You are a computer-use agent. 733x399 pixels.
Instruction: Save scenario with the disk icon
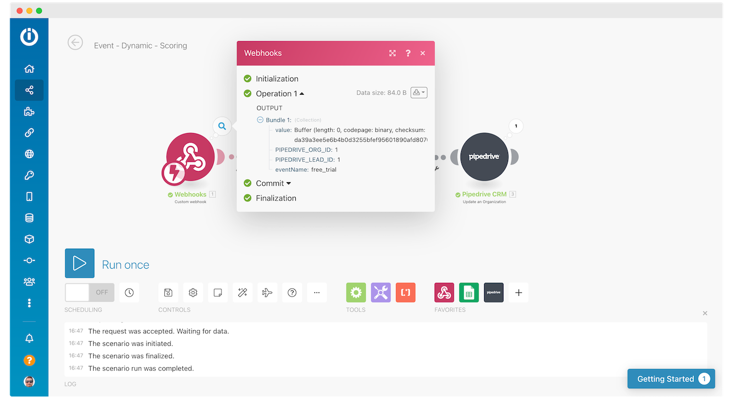(x=168, y=293)
